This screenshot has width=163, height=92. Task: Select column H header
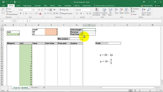(x=89, y=25)
